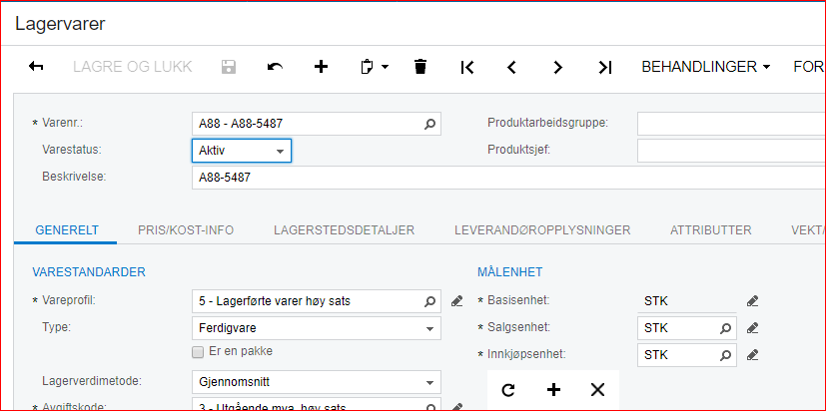Click the back arrow icon

37,67
